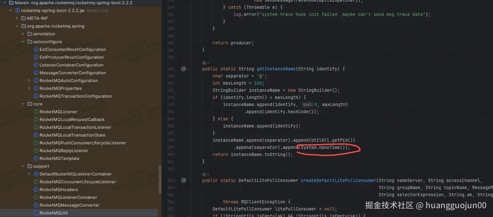Click interface icon of RocketMQReplyListener
The width and height of the screenshot is (493, 217).
[x=36, y=151]
